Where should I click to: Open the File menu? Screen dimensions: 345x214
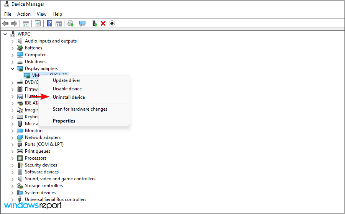8,14
